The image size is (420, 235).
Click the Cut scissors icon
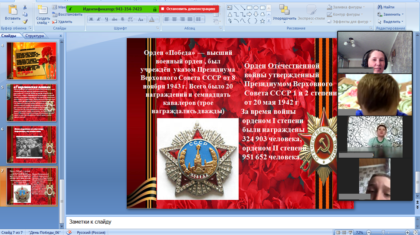25,7
